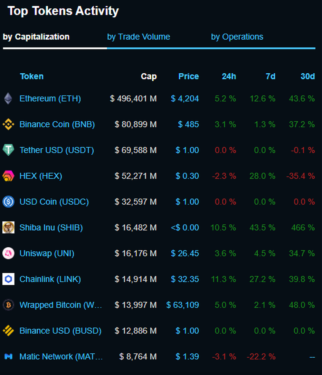Click Shiba Inu 30d value 466 %
The height and width of the screenshot is (375, 322).
(x=303, y=228)
